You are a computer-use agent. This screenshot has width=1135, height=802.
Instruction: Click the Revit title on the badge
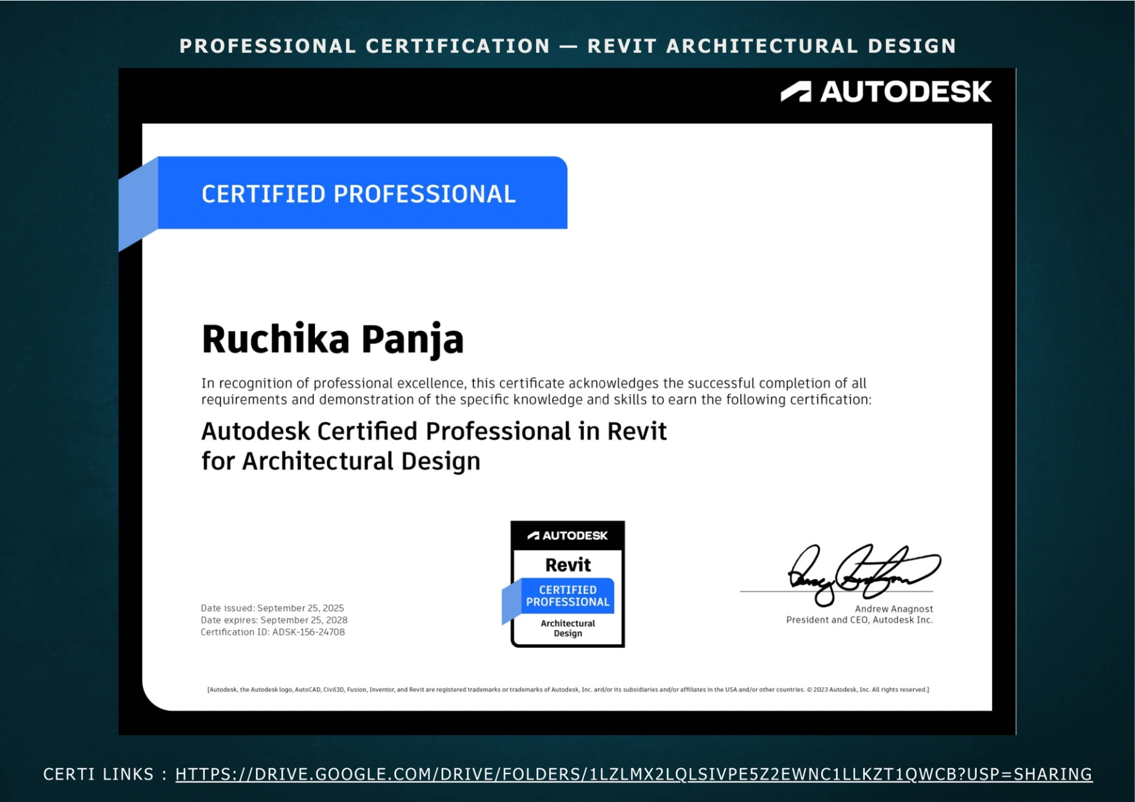567,564
